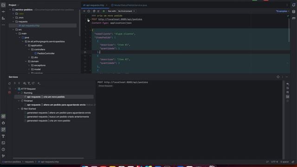
Task: Collapse all services in the tree
Action: [x=19, y=83]
